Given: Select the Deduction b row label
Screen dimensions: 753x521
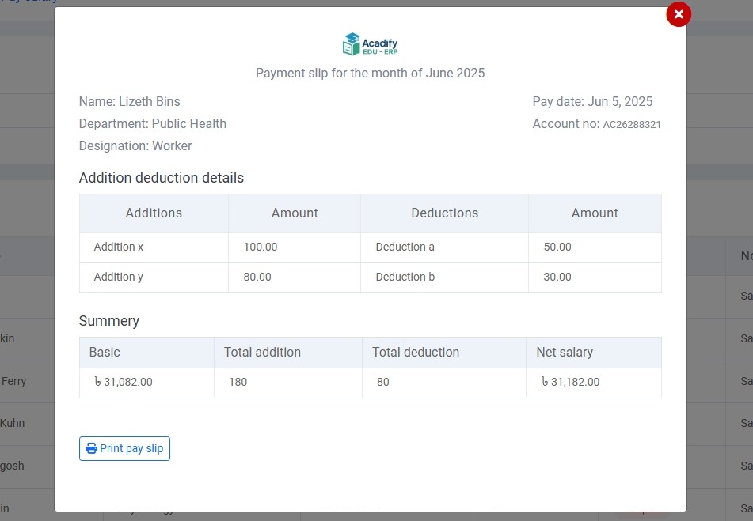Looking at the screenshot, I should 405,277.
